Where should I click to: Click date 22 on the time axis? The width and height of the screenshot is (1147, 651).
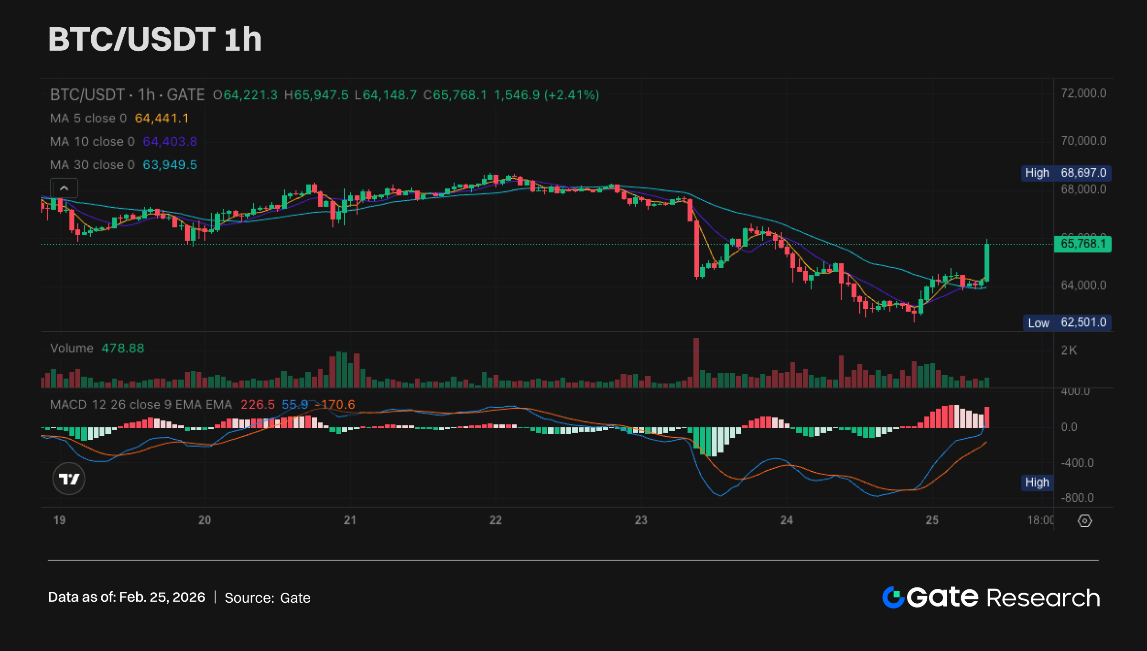click(495, 520)
